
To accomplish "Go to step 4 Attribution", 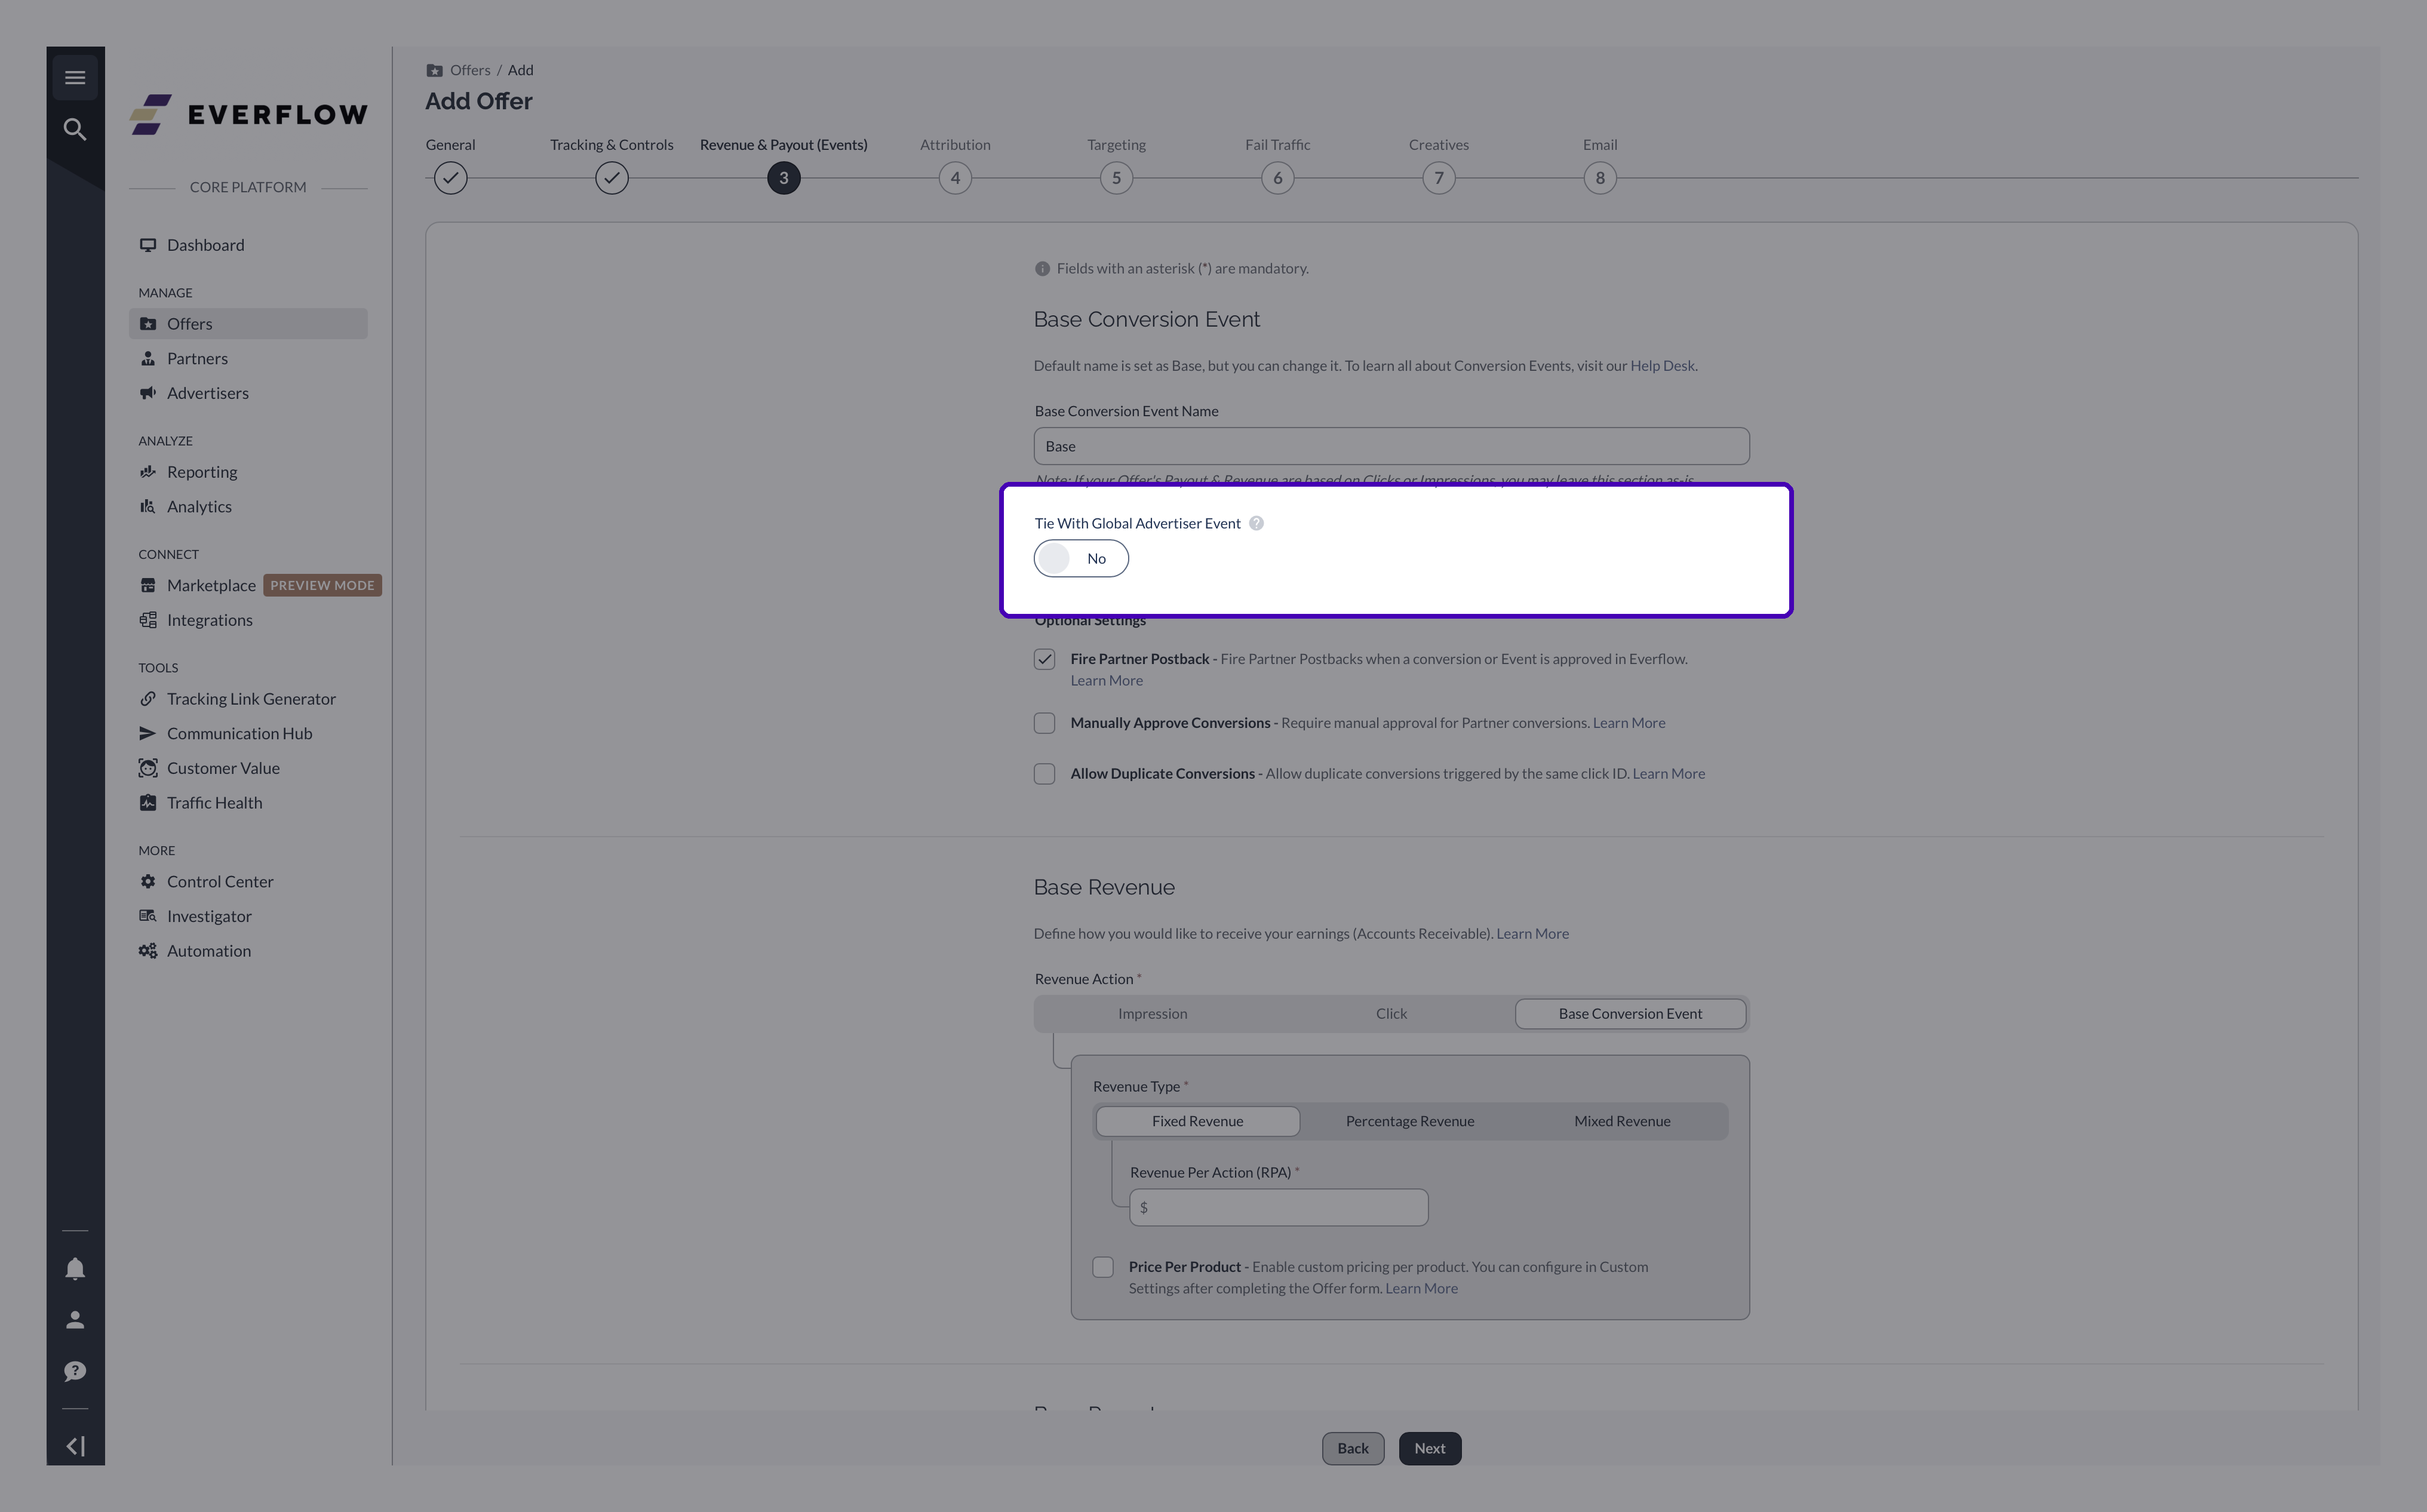I will tap(955, 178).
